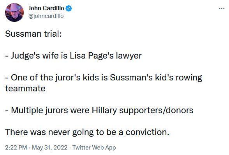Click the line about the Judge's wife
The width and height of the screenshot is (229, 155).
point(73,56)
